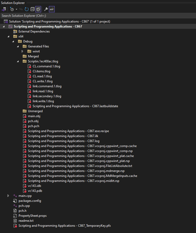Select link.secondary.1.tlog file
The image size is (196, 233).
47,96
